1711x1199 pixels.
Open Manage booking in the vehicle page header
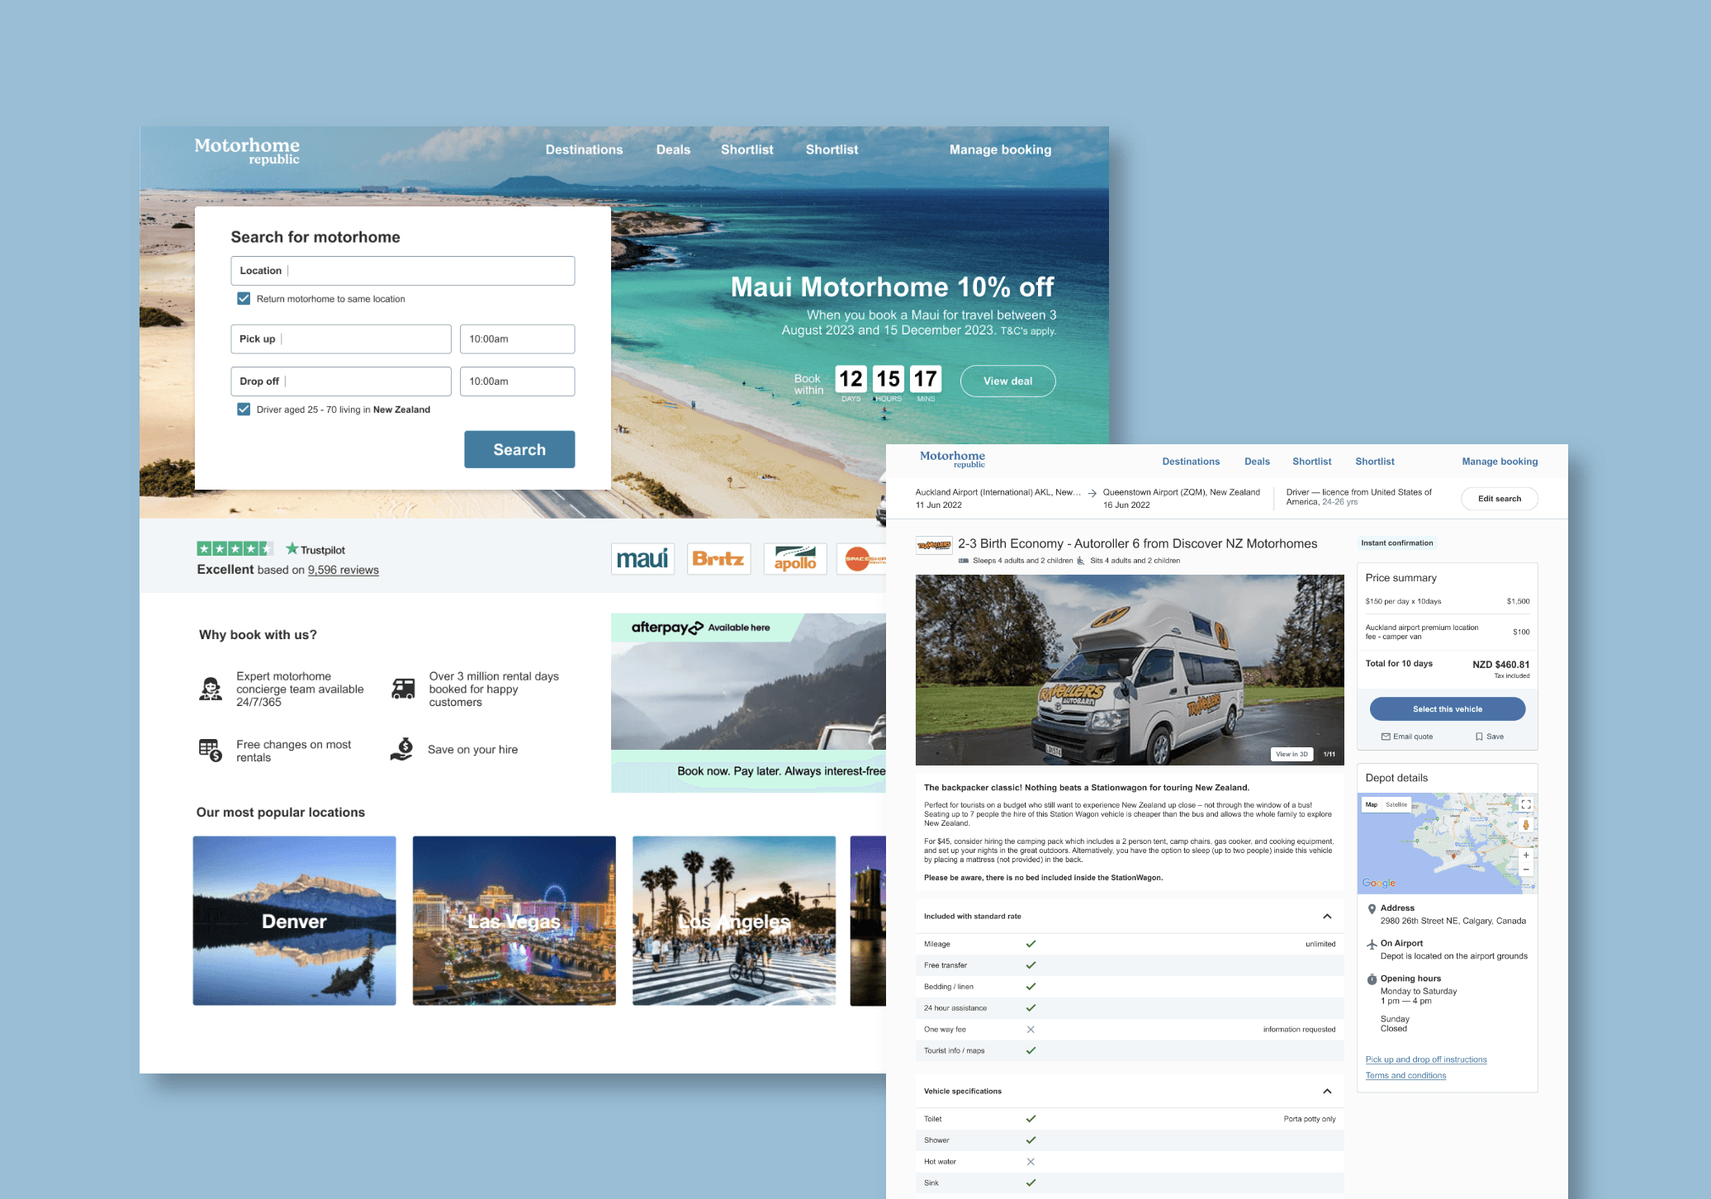coord(1499,462)
